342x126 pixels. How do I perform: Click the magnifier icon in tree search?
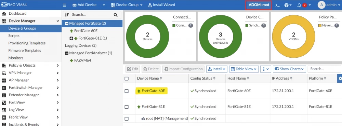click(116, 15)
